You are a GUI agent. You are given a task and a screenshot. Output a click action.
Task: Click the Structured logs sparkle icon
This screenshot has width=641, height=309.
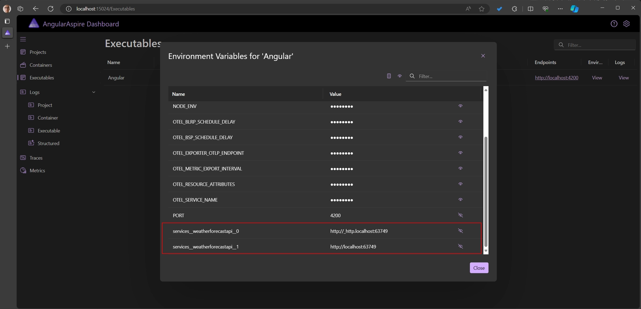tap(31, 143)
